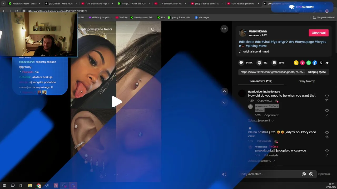Open the browser tab search dropdown
This screenshot has width=337, height=189.
[3, 4]
